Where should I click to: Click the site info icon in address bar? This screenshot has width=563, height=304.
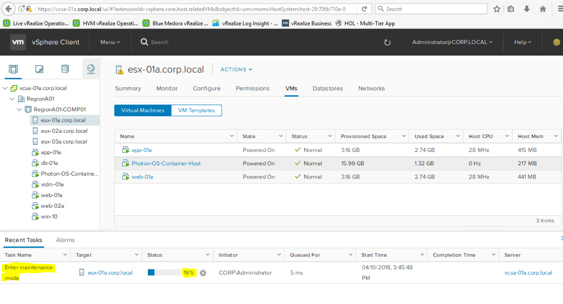(x=22, y=9)
